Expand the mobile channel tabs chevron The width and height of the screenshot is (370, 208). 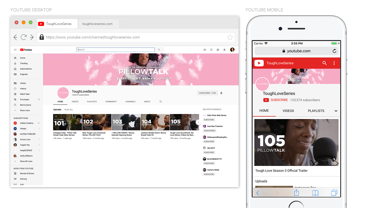pos(336,111)
